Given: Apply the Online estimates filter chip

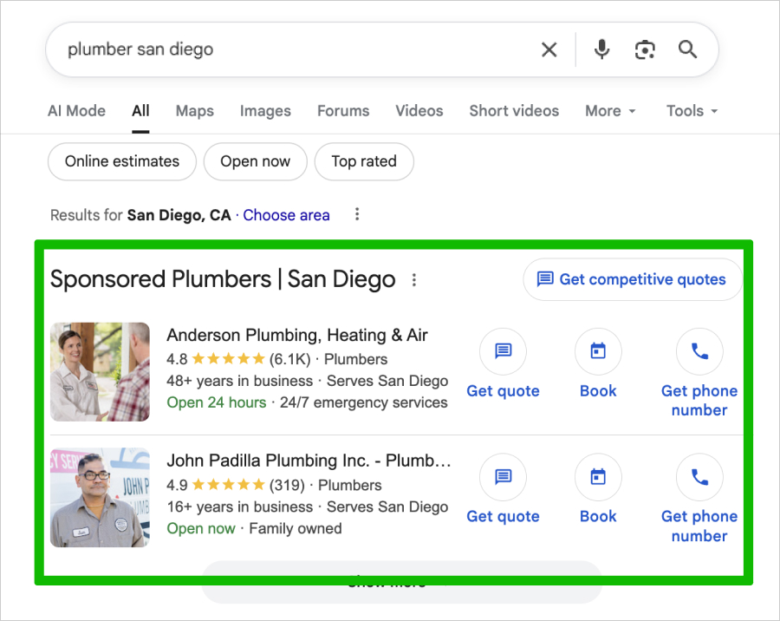Looking at the screenshot, I should [x=122, y=161].
